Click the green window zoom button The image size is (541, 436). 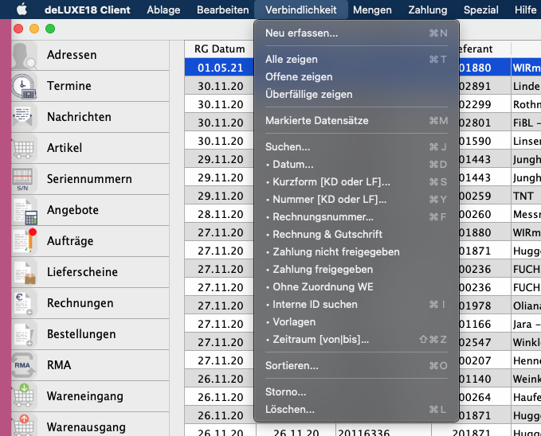[x=50, y=29]
